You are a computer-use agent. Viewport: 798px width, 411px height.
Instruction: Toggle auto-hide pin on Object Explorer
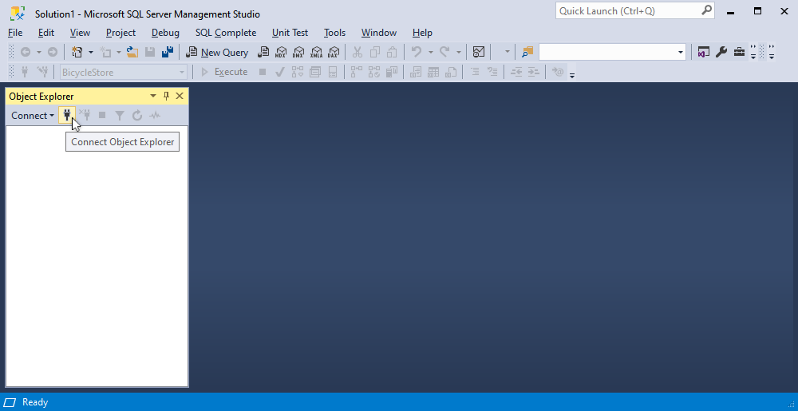pos(166,96)
